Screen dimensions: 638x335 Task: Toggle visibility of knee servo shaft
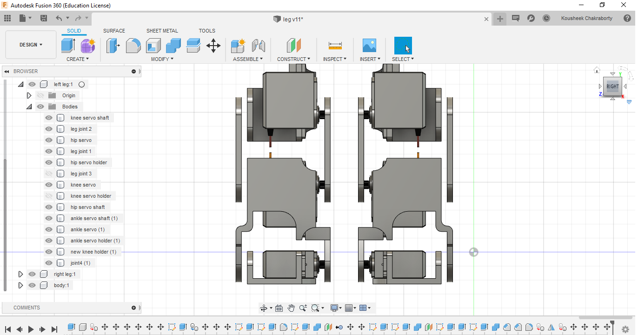point(49,118)
